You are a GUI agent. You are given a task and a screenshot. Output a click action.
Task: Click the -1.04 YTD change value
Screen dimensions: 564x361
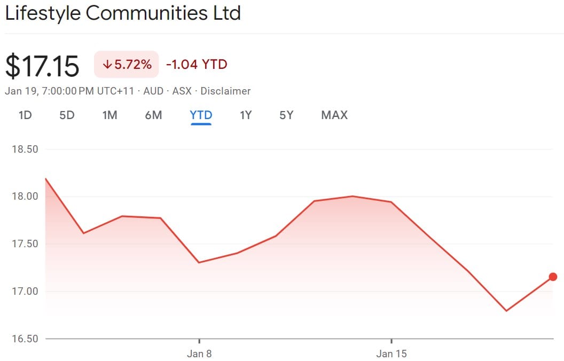[x=196, y=64]
